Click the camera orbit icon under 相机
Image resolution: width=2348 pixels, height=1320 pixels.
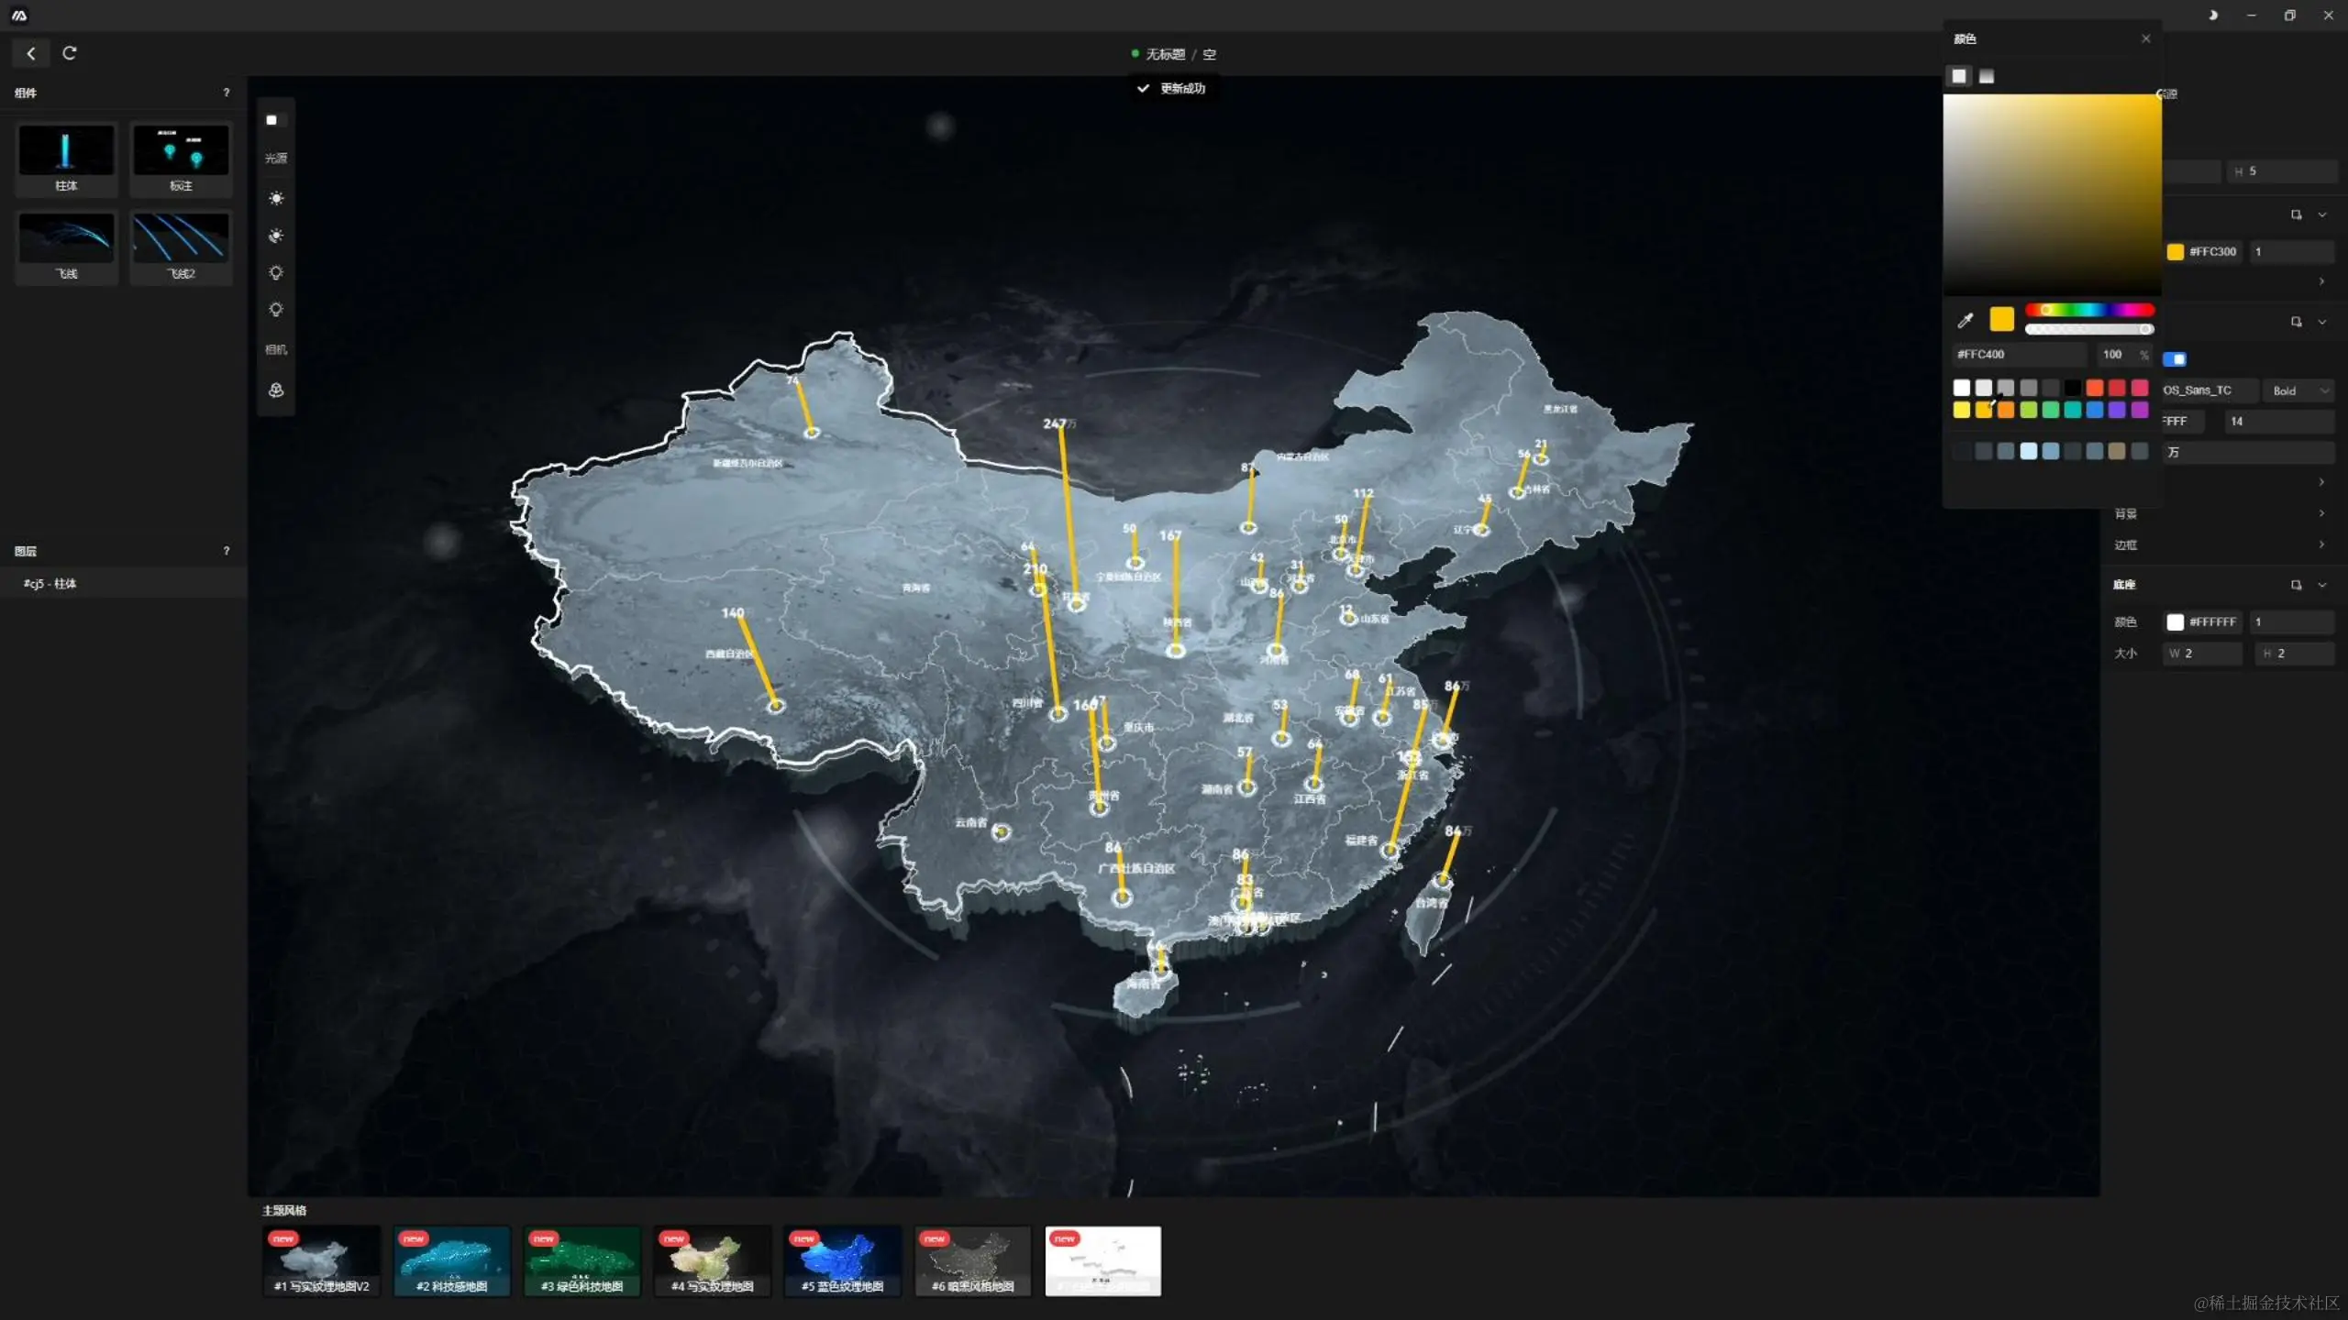click(x=276, y=390)
